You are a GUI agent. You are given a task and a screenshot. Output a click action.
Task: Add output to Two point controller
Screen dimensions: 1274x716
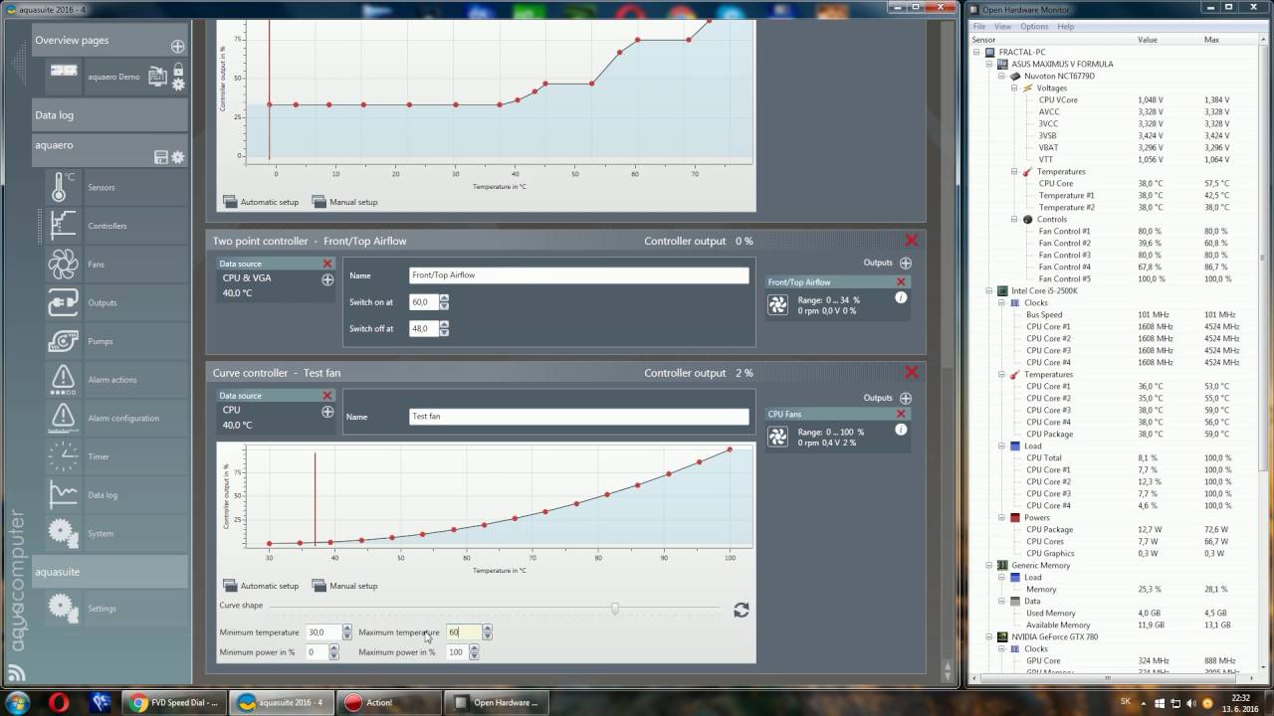click(x=905, y=264)
